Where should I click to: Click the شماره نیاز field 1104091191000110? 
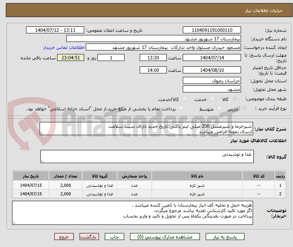(x=212, y=30)
